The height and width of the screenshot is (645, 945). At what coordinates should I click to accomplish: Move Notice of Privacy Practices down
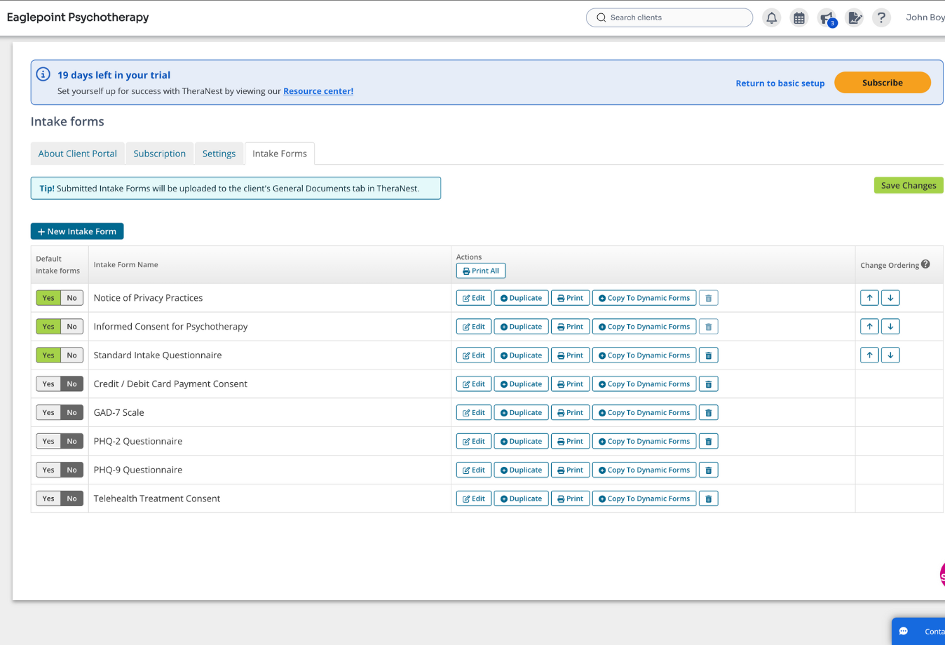click(x=890, y=298)
